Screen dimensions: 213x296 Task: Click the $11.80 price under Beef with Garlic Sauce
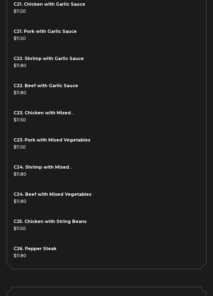click(x=20, y=93)
